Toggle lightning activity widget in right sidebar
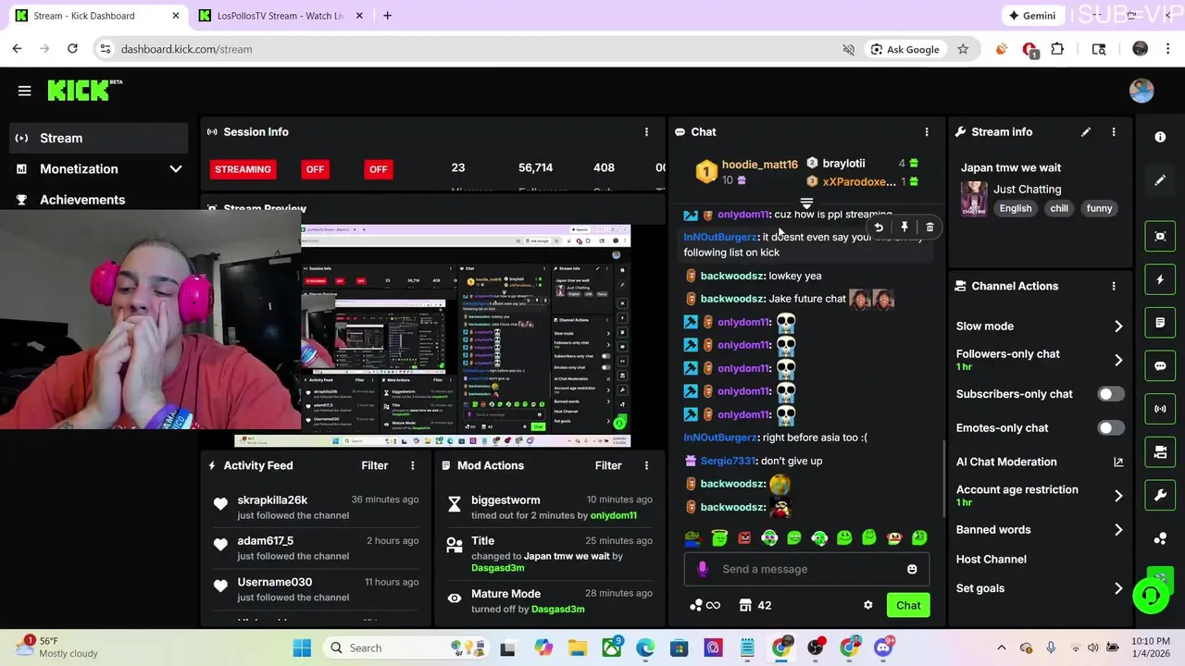The height and width of the screenshot is (666, 1185). tap(1160, 279)
